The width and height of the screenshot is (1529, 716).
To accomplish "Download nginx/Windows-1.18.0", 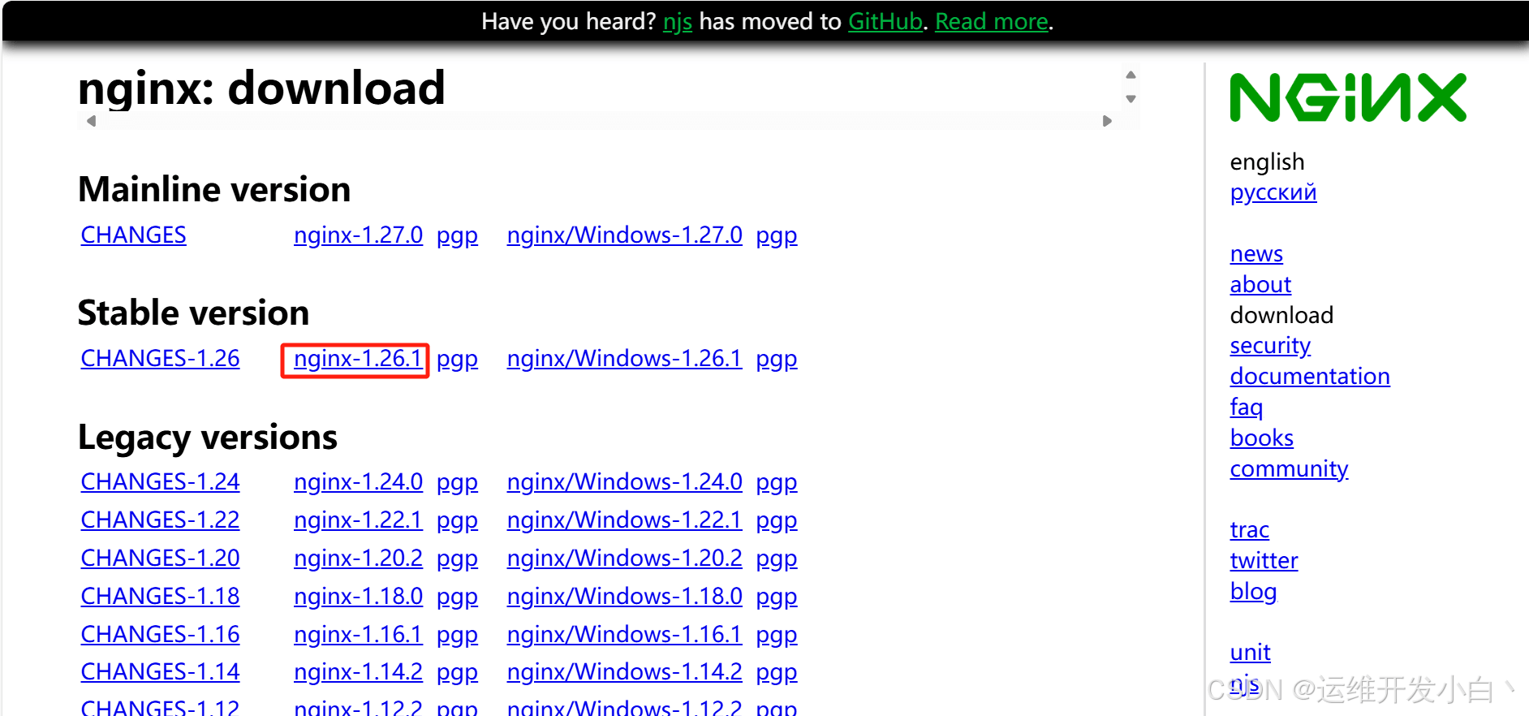I will pyautogui.click(x=624, y=596).
